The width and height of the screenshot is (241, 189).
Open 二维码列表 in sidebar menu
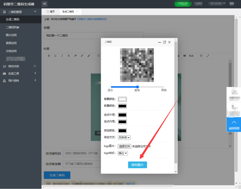coord(13,27)
